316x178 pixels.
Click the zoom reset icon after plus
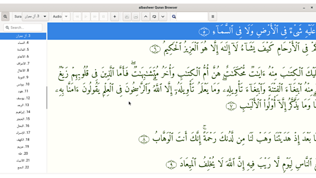click(x=127, y=16)
